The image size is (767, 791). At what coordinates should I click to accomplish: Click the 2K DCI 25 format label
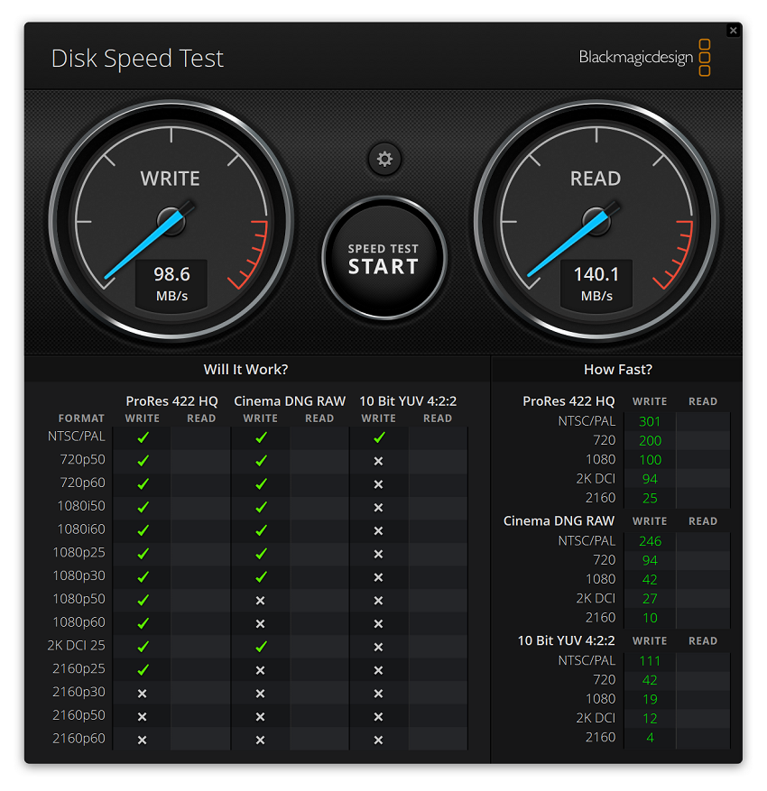pos(76,645)
